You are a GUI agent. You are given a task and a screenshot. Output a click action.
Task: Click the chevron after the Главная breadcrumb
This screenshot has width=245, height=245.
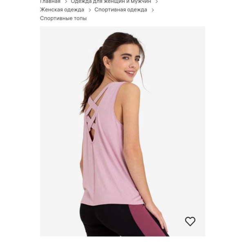coord(66,2)
